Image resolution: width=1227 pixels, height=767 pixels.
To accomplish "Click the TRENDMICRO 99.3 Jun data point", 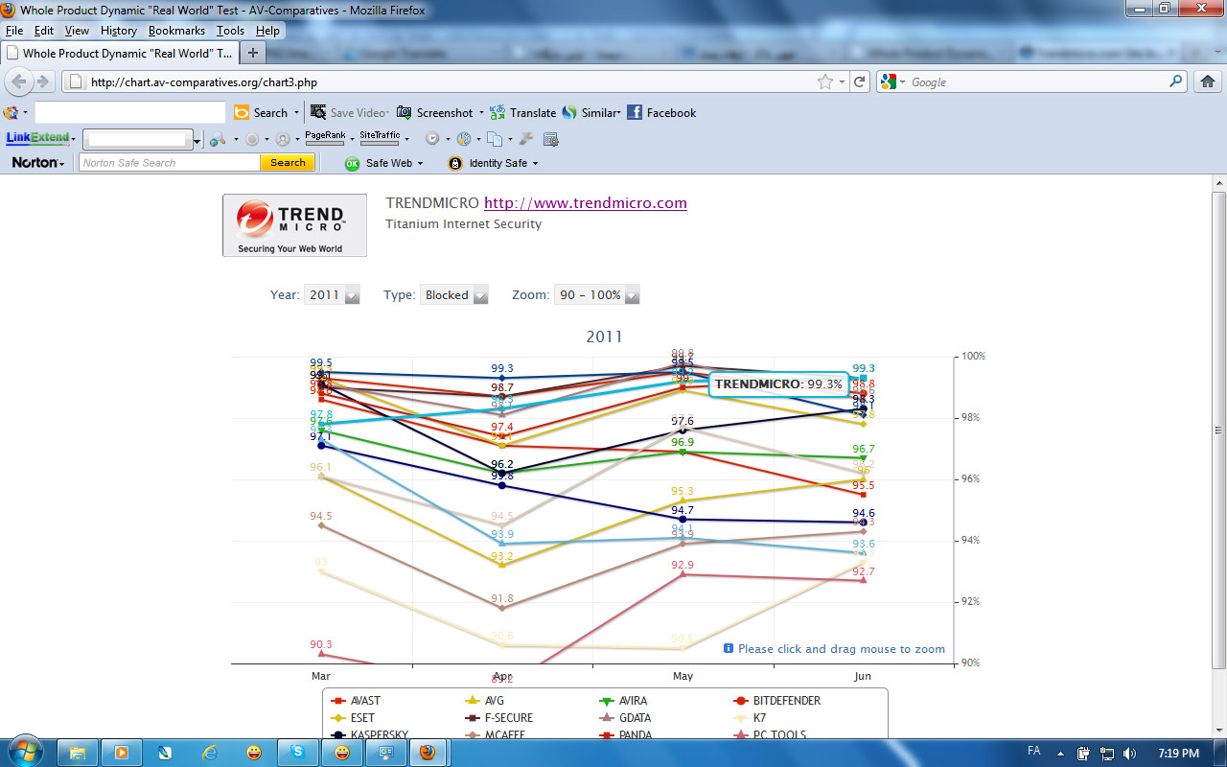I will pos(863,378).
